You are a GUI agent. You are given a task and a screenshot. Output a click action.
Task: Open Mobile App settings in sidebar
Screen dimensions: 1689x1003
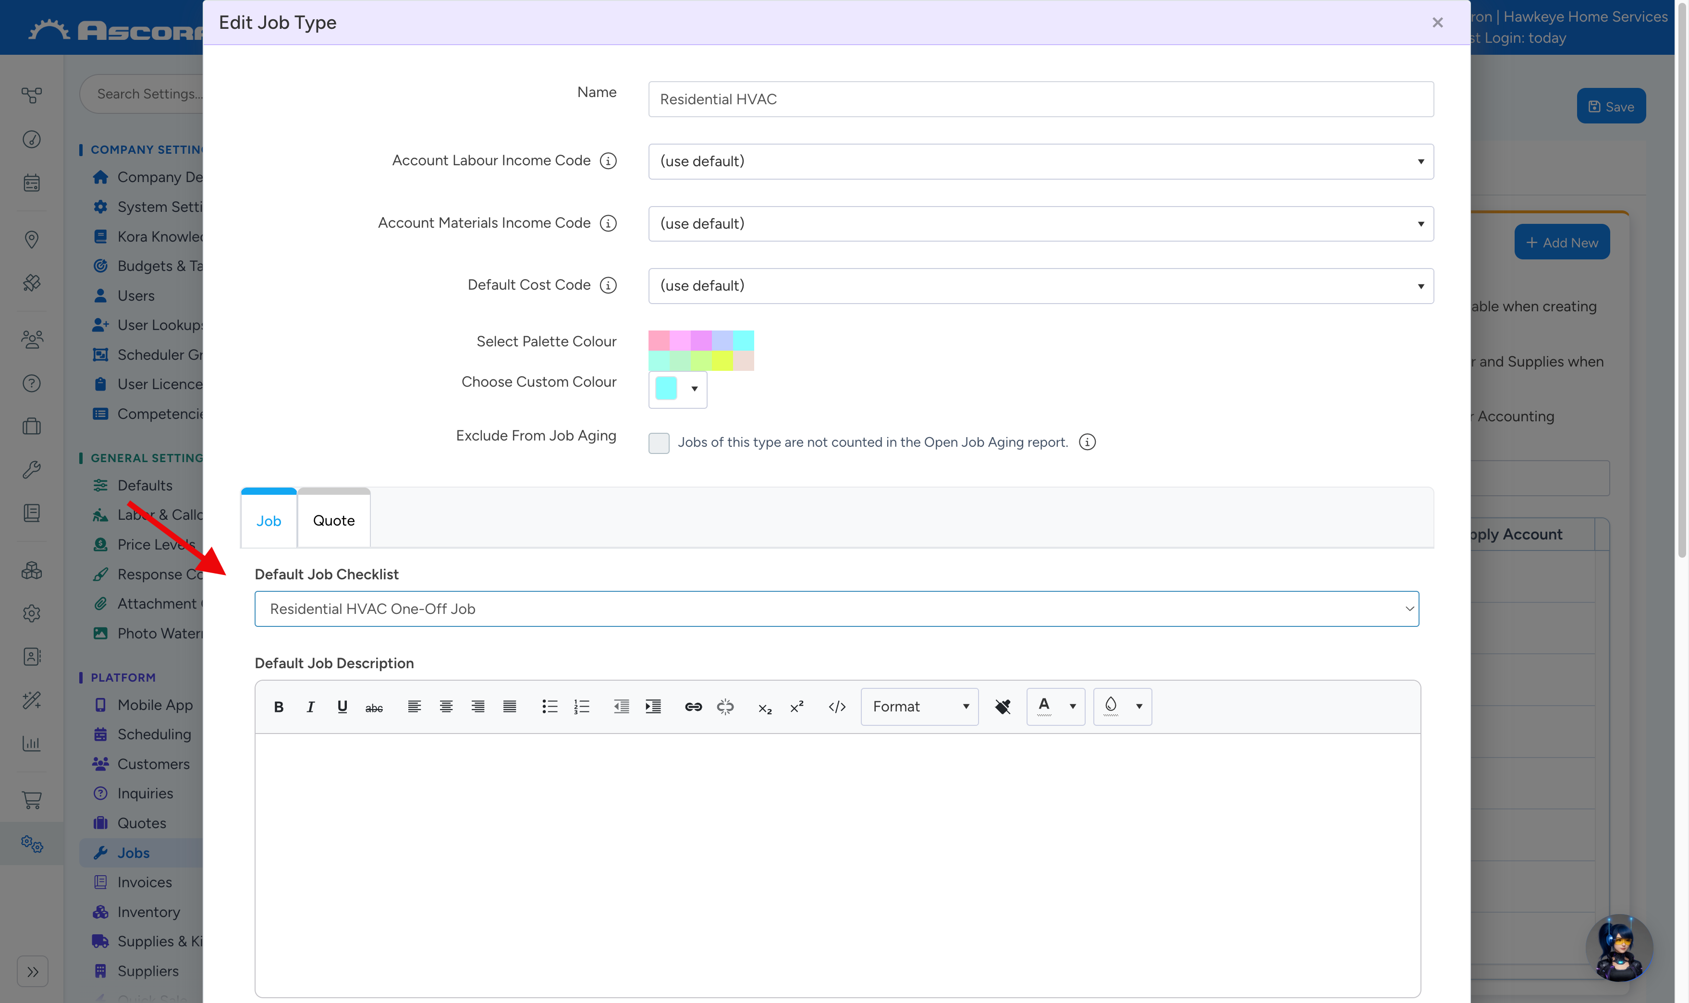pos(155,705)
